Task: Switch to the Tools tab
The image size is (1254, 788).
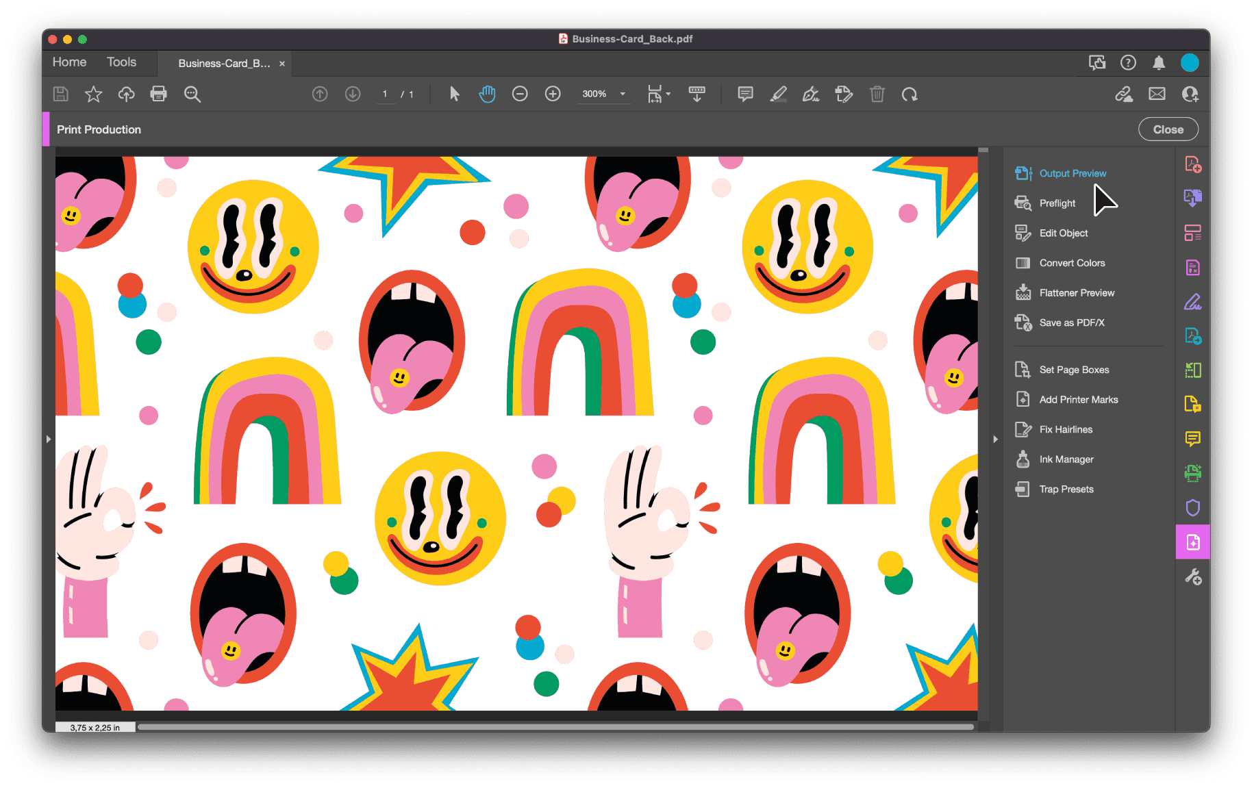Action: pos(122,62)
